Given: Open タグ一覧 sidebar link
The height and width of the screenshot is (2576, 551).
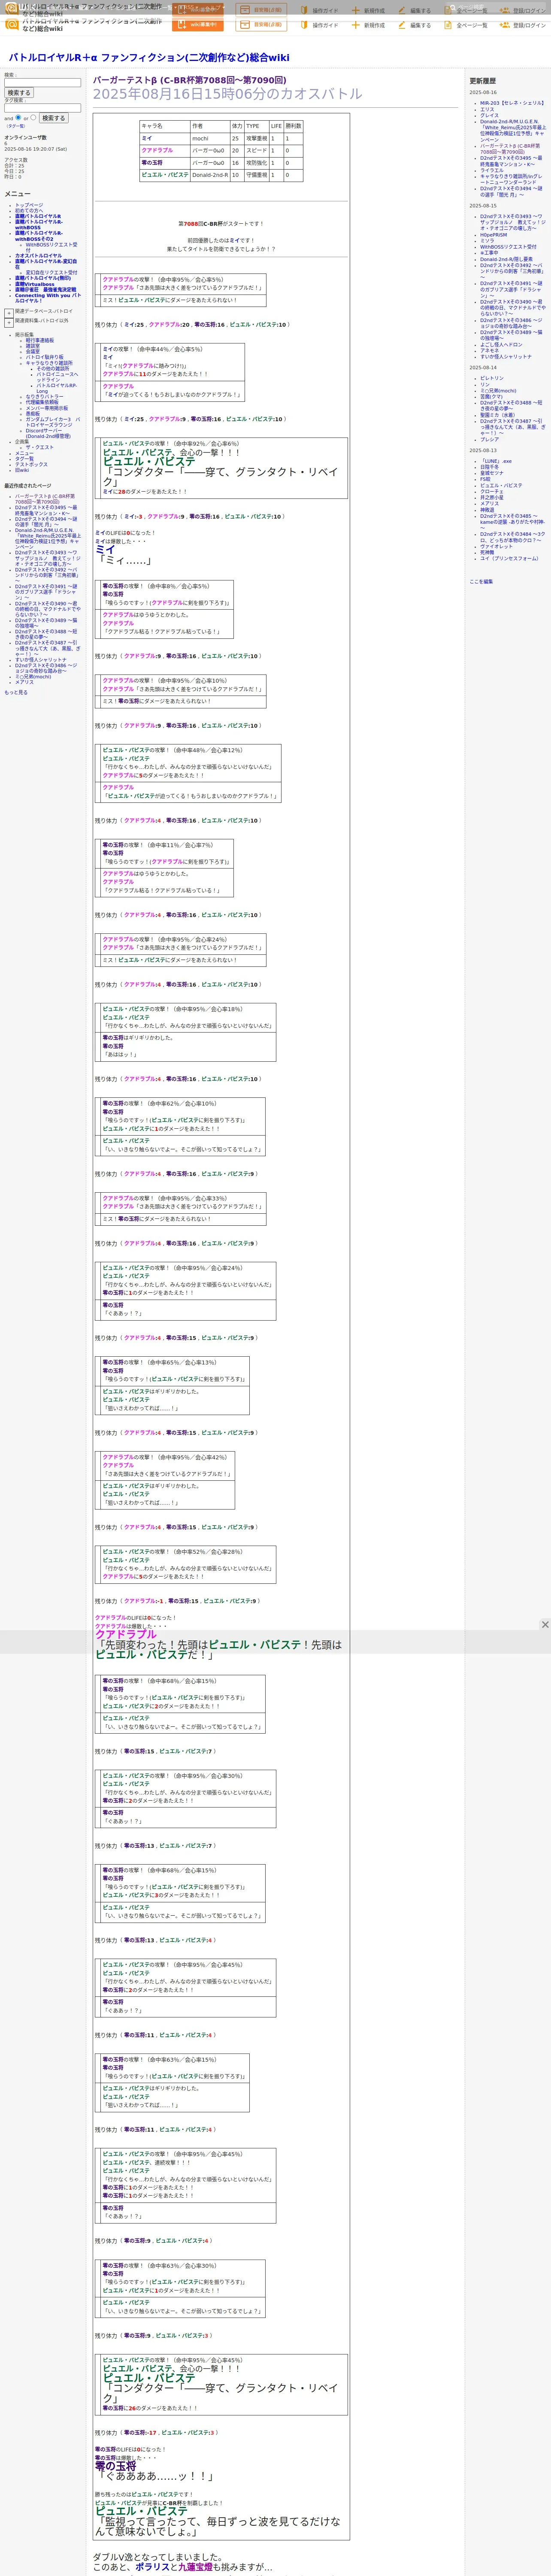Looking at the screenshot, I should [24, 459].
